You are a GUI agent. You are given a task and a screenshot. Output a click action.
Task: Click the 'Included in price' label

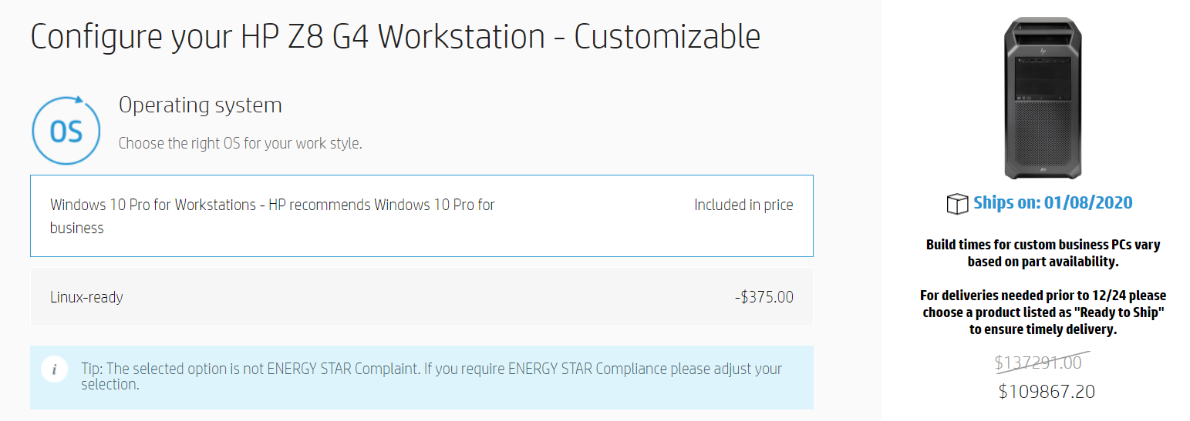click(743, 205)
